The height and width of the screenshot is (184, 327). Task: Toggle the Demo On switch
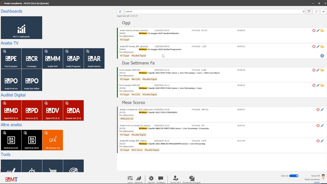click(294, 176)
